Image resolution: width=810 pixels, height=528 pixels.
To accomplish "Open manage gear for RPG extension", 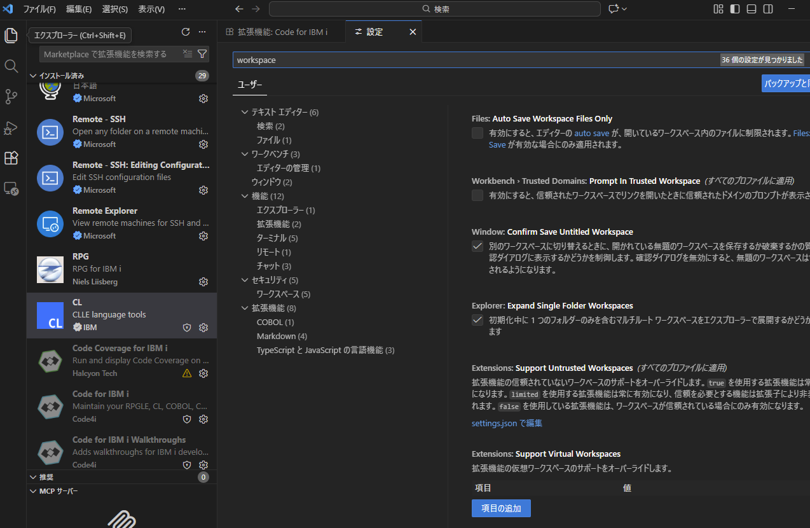I will point(203,282).
